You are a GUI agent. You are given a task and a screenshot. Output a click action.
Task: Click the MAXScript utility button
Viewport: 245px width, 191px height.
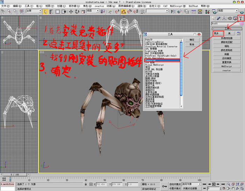[227, 66]
